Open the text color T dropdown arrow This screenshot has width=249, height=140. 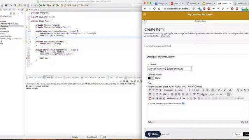coord(221,90)
